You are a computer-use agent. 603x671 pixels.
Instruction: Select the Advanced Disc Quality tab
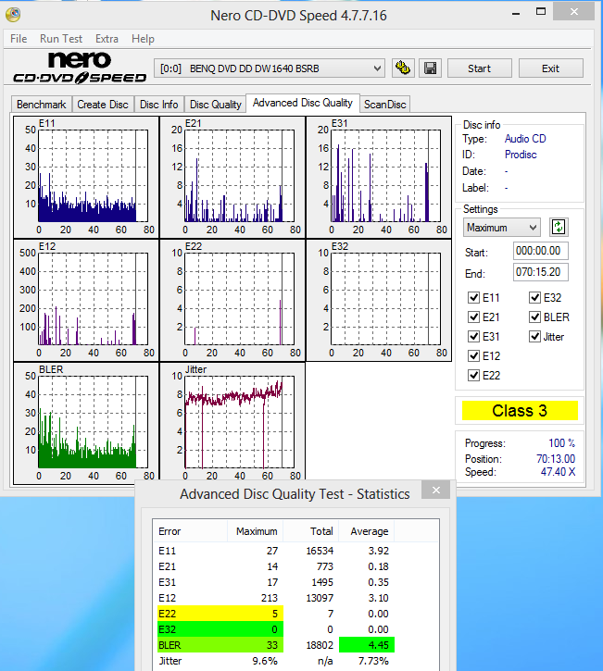pos(302,103)
